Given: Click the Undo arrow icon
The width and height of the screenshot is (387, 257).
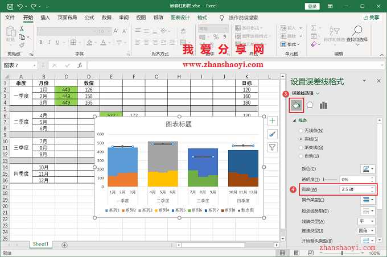Looking at the screenshot, I should pos(20,6).
